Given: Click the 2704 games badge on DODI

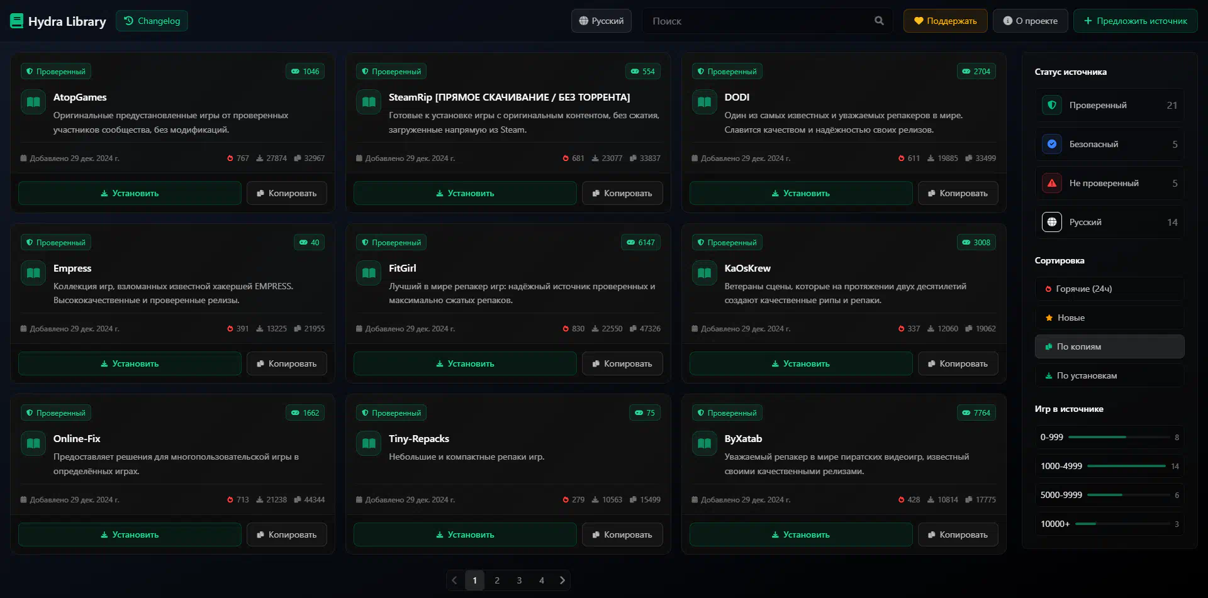Looking at the screenshot, I should coord(976,71).
